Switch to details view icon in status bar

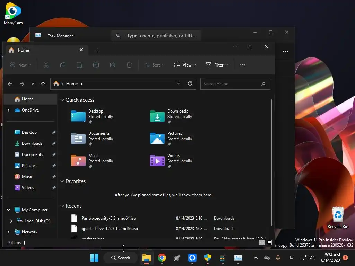[x=262, y=242]
